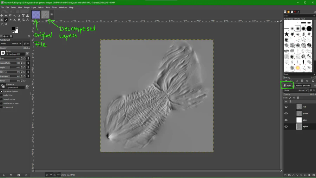This screenshot has height=178, width=316.
Task: Open the Filters menu
Action: (54, 7)
